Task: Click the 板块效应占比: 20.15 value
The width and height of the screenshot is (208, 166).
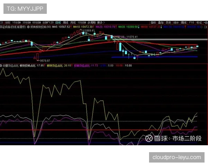Action: click(x=59, y=65)
